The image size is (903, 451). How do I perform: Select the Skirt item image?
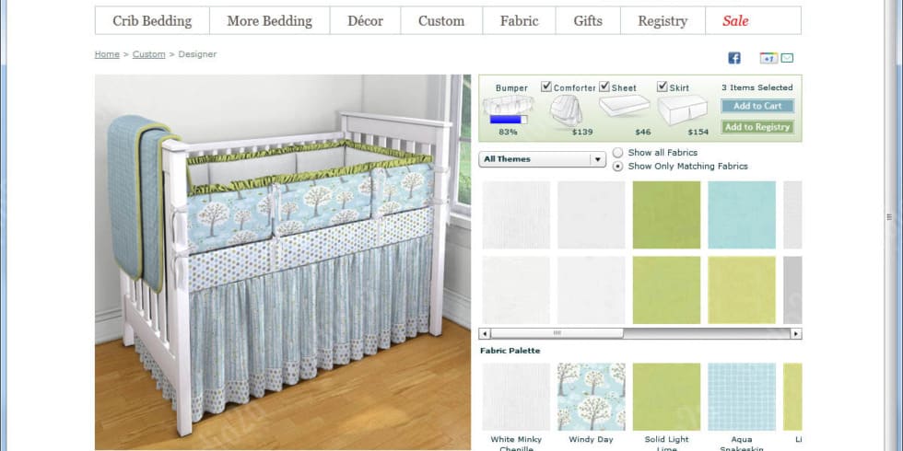pos(683,110)
